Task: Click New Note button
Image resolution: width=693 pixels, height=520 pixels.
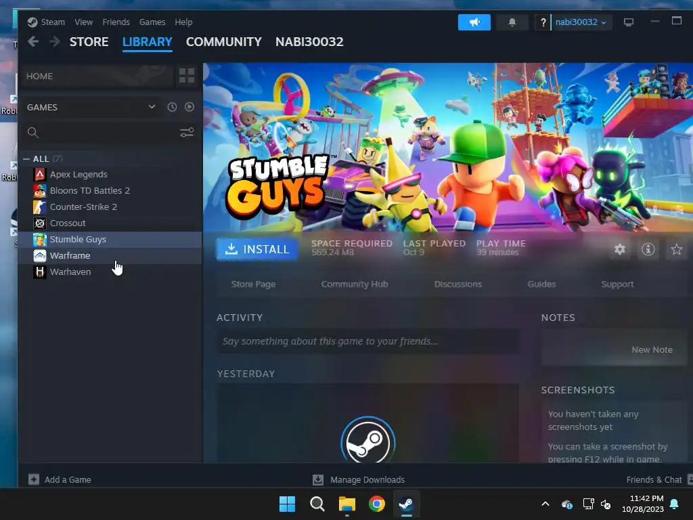Action: click(x=652, y=350)
